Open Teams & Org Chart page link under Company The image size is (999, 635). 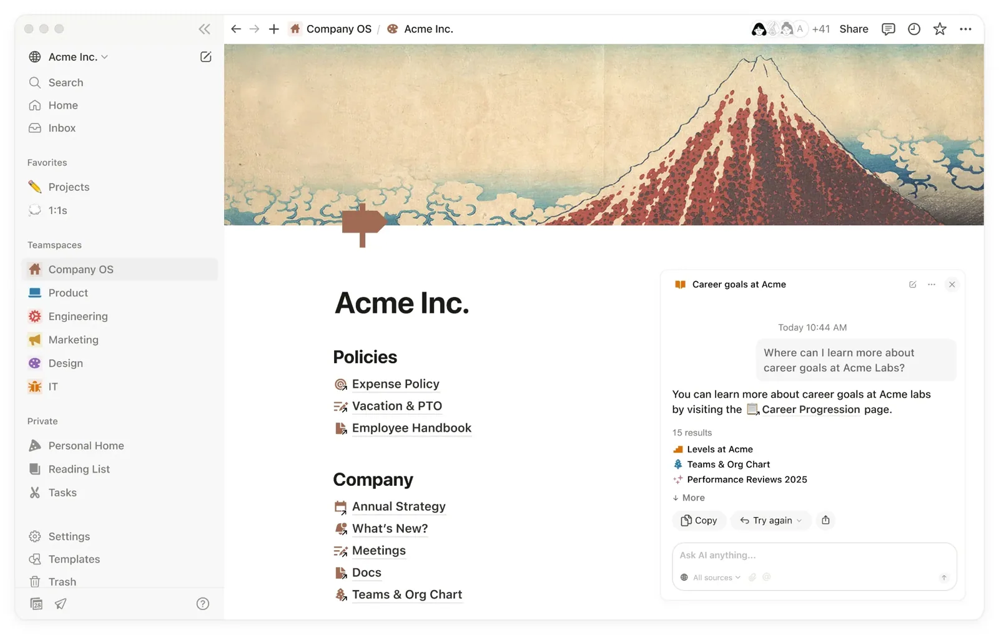(x=398, y=594)
